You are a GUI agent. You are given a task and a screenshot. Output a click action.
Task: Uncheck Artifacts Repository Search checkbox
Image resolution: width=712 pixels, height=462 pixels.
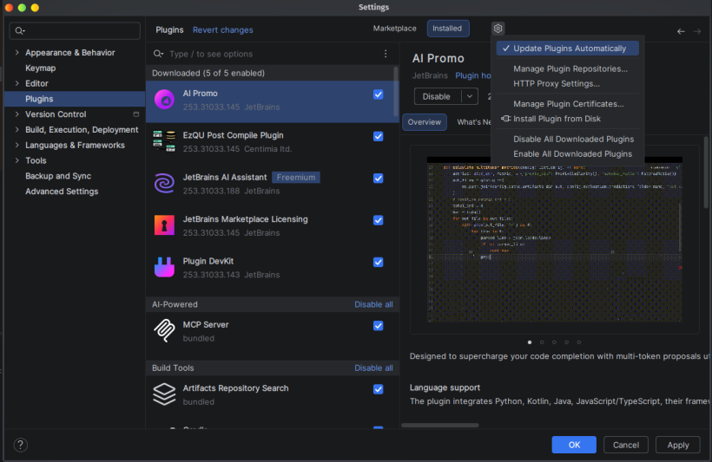click(378, 389)
